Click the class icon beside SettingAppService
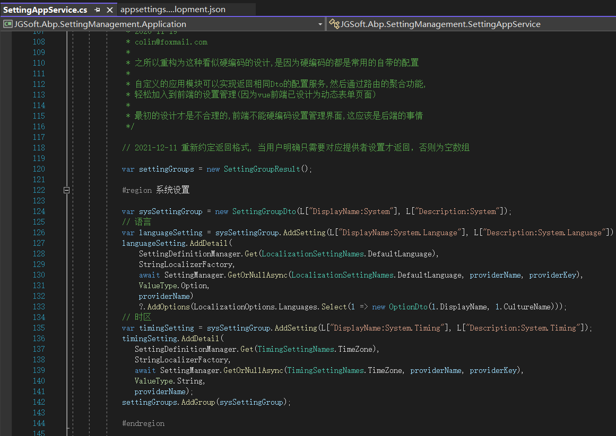The height and width of the screenshot is (436, 616). click(x=334, y=24)
